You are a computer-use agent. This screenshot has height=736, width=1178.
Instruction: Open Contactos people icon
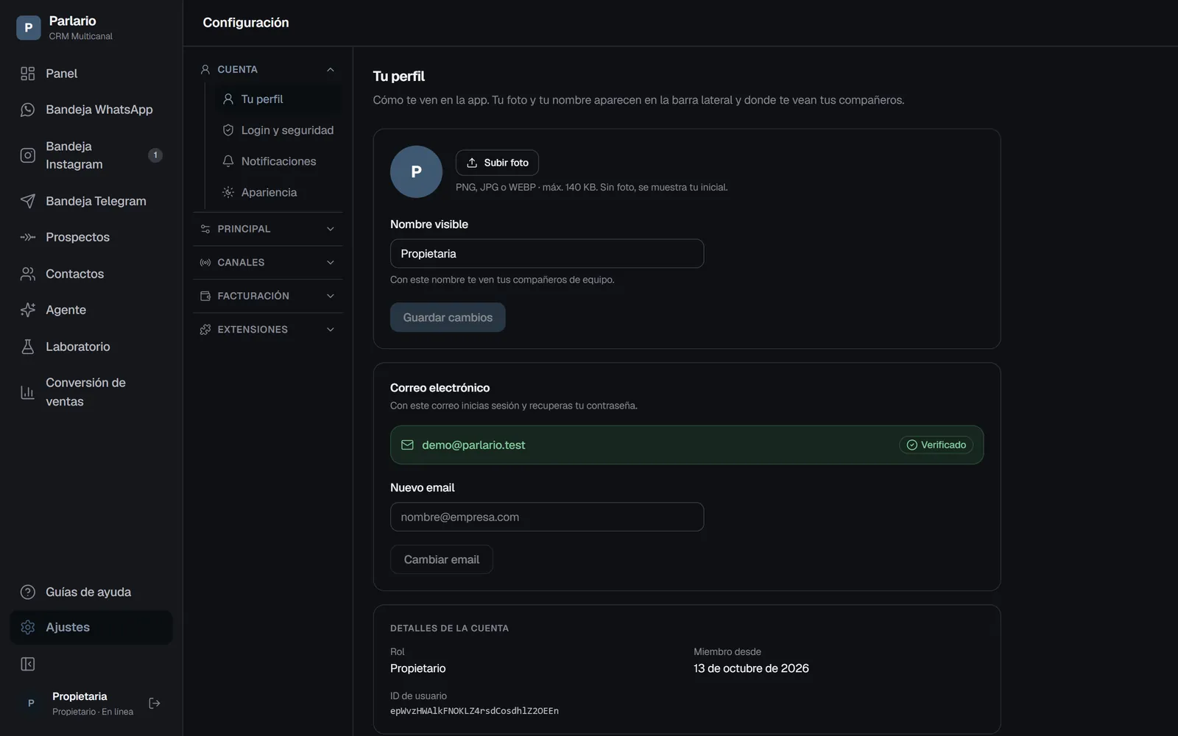tap(28, 274)
